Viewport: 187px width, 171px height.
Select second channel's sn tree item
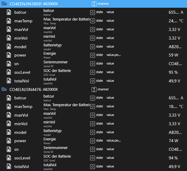click(x=16, y=150)
